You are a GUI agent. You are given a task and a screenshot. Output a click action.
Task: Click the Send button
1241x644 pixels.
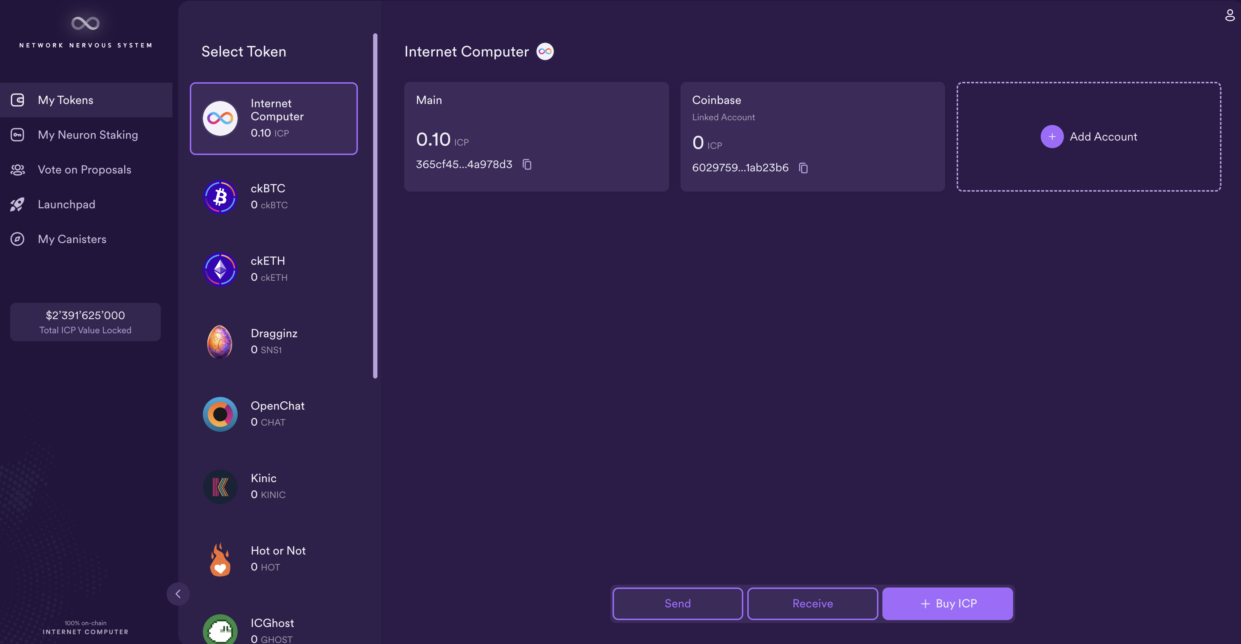click(x=677, y=603)
